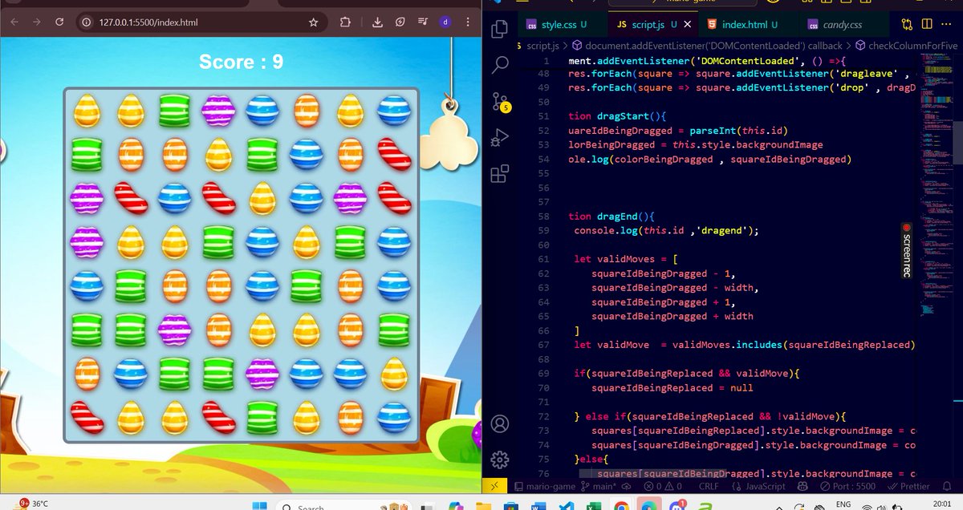Open the Search view in VS Code
This screenshot has width=963, height=510.
(499, 65)
